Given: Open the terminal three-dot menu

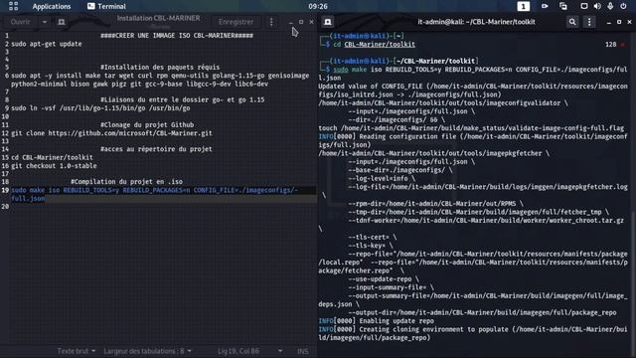Looking at the screenshot, I should (589, 22).
